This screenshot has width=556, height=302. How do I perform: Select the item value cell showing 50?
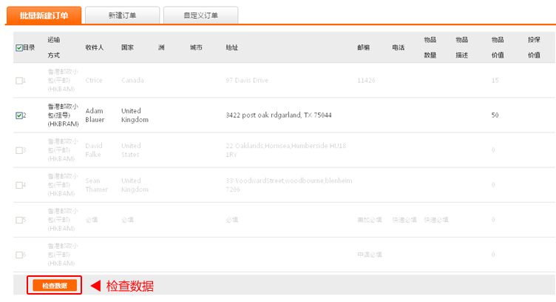(495, 115)
